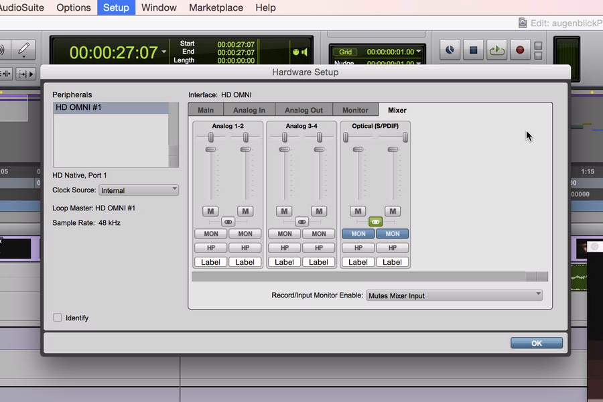Click the red Record button in transport
The height and width of the screenshot is (402, 603).
click(519, 50)
